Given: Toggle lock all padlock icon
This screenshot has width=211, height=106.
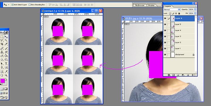Looking at the screenshot, I should (179, 13).
